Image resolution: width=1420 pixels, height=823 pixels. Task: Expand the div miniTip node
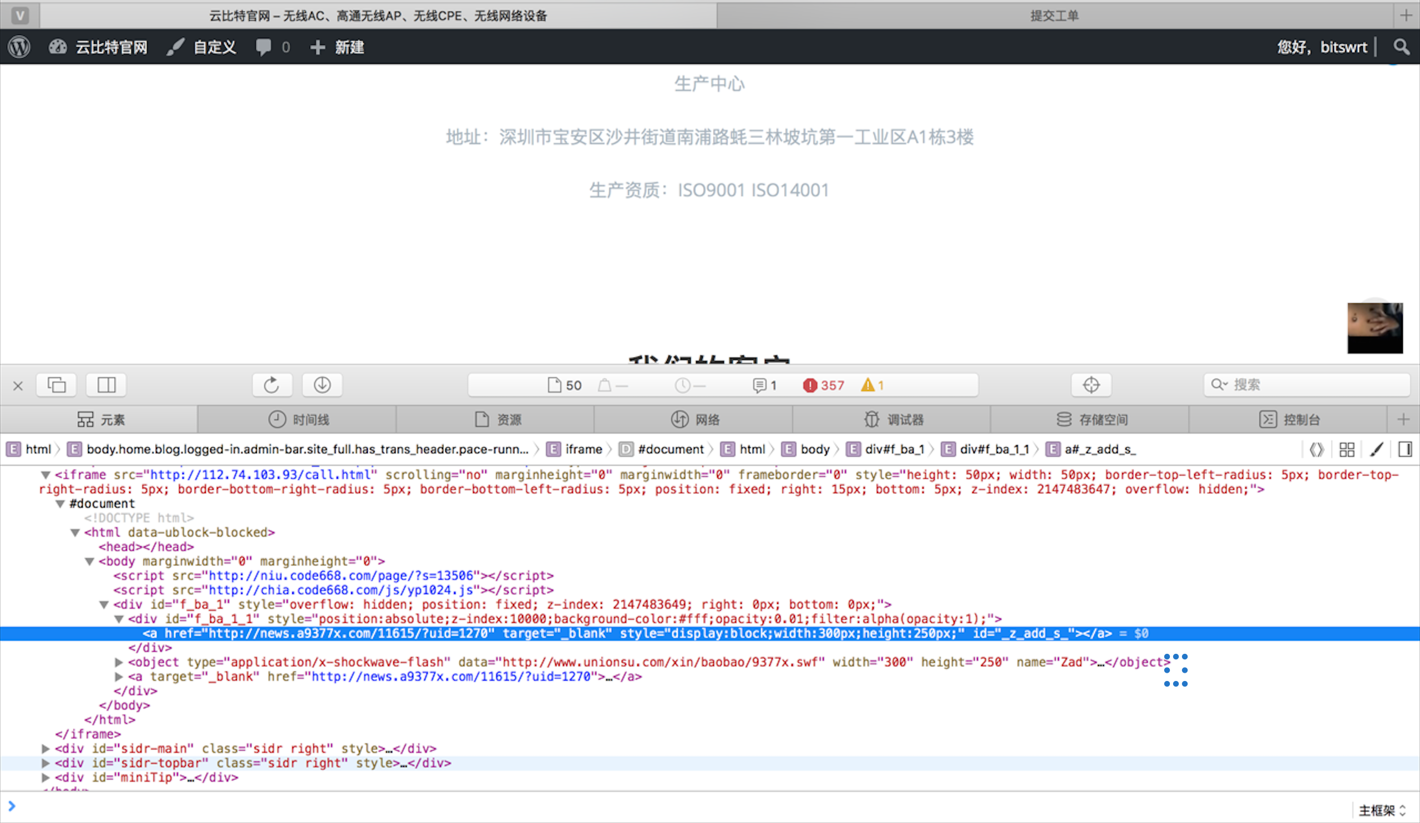click(x=45, y=778)
